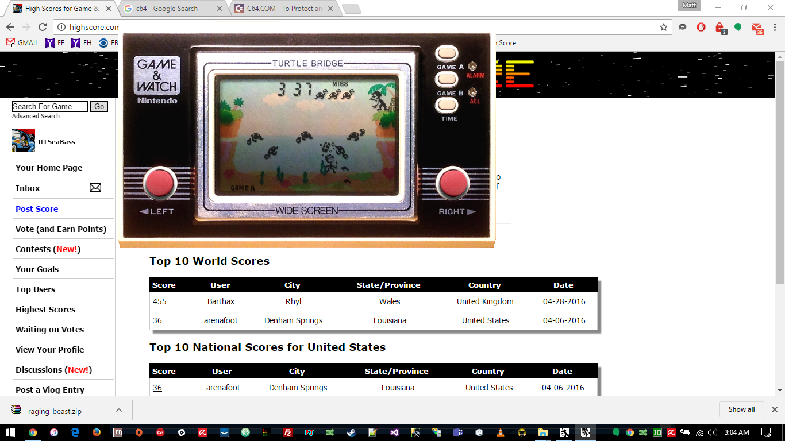Open the Inbox envelope icon in sidebar

tap(95, 188)
